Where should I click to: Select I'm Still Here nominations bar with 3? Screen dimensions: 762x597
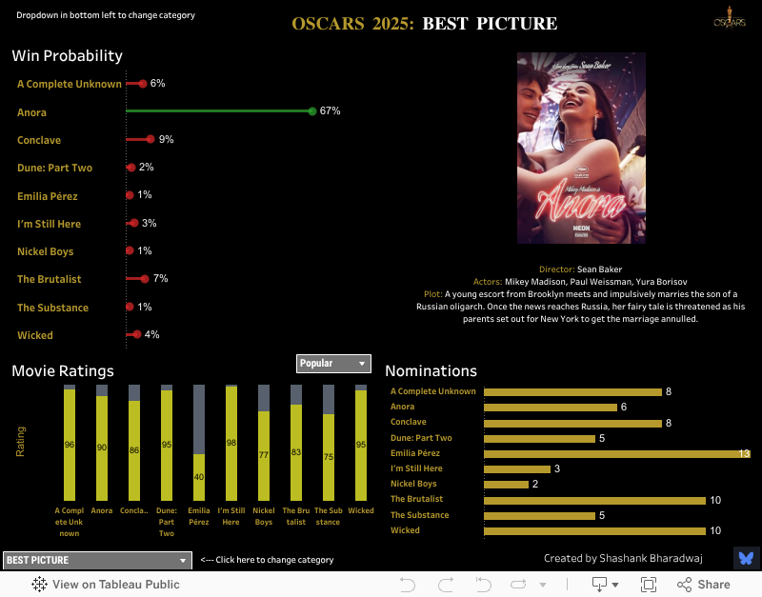517,468
